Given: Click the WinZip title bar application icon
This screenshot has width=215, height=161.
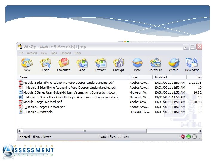Looking at the screenshot, I should (x=20, y=47).
